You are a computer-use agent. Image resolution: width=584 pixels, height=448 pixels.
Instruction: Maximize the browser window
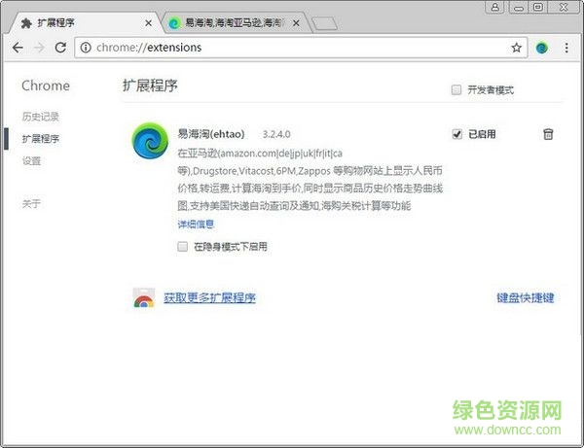(538, 7)
